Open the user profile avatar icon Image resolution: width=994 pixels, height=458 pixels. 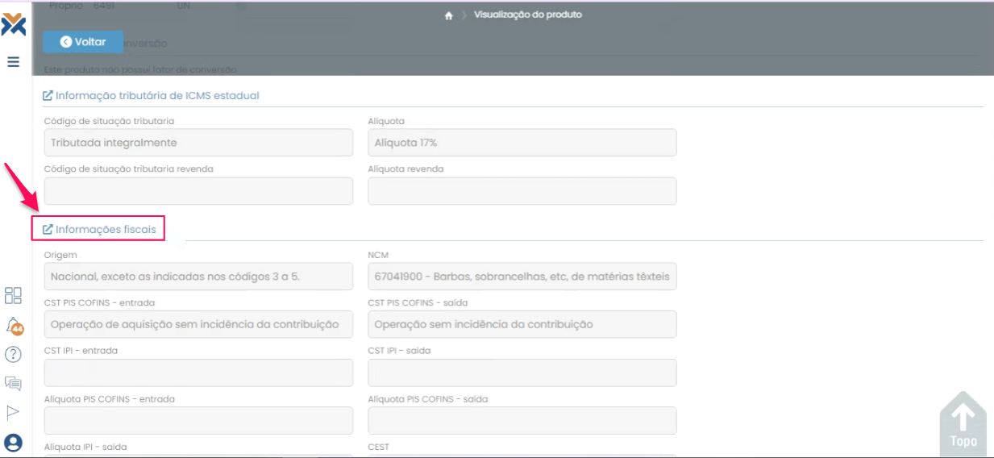click(13, 442)
